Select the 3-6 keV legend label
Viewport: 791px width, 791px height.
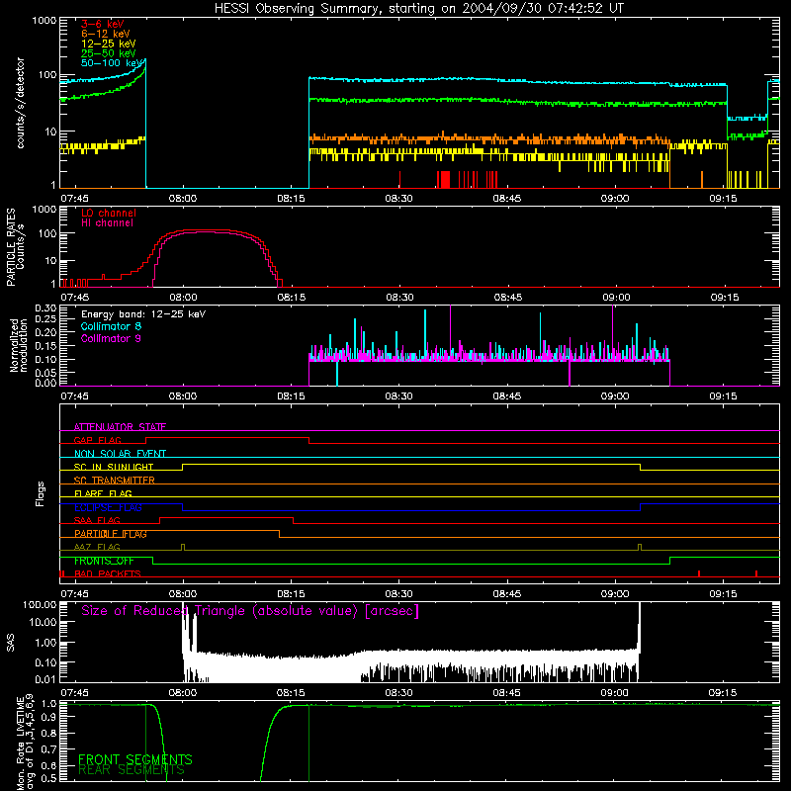103,24
